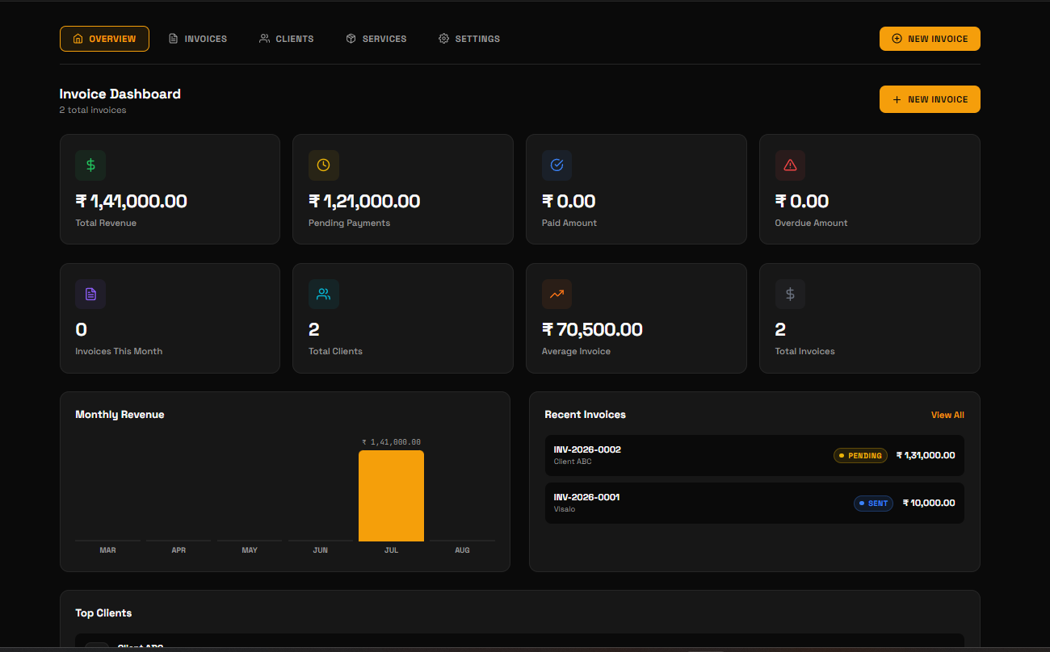The width and height of the screenshot is (1050, 652).
Task: Click the ₹ 70,500.00 average invoice value
Action: [592, 329]
